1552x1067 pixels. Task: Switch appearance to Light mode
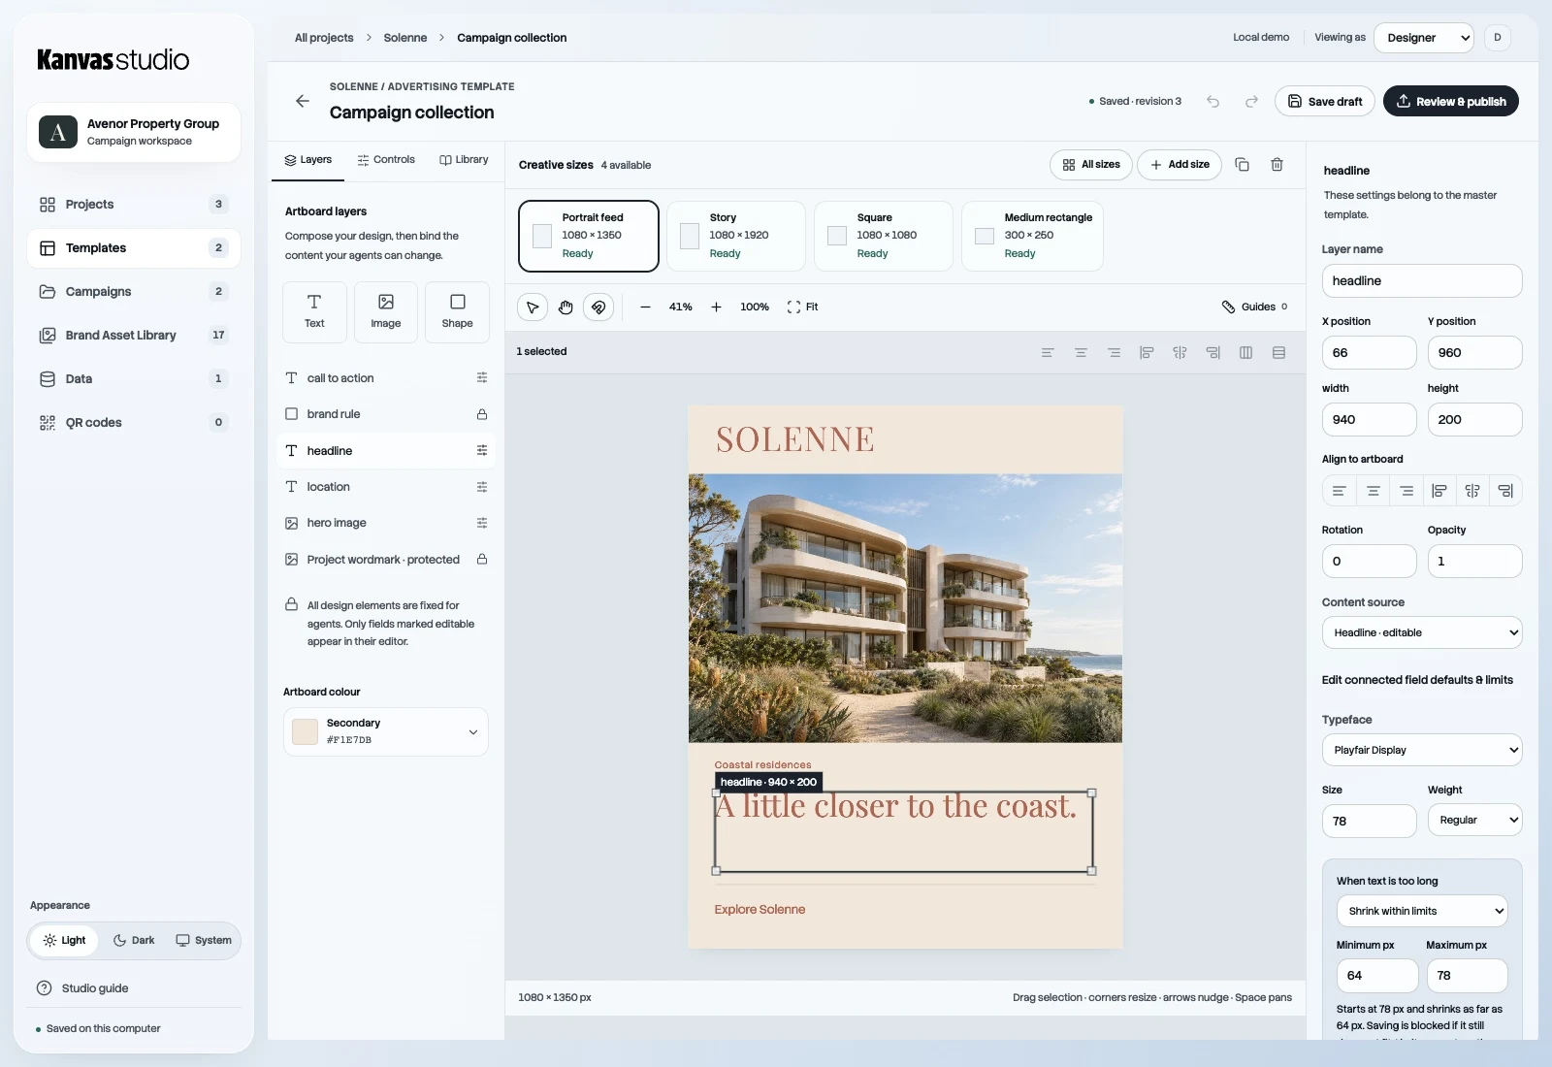tap(64, 940)
